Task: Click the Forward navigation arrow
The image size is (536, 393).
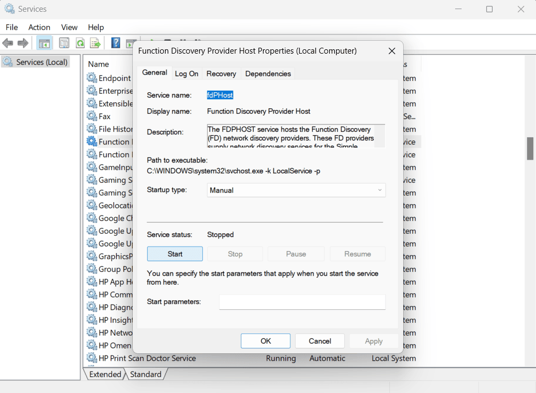Action: 21,42
